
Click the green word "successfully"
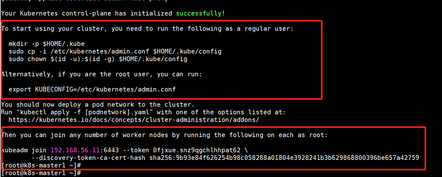199,13
